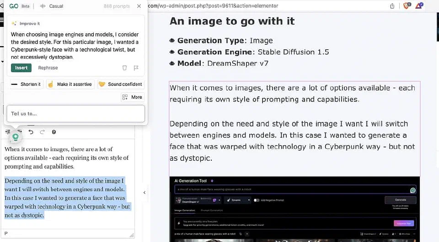439x242 pixels.
Task: Click the 868 prompts counter
Action: (x=117, y=6)
